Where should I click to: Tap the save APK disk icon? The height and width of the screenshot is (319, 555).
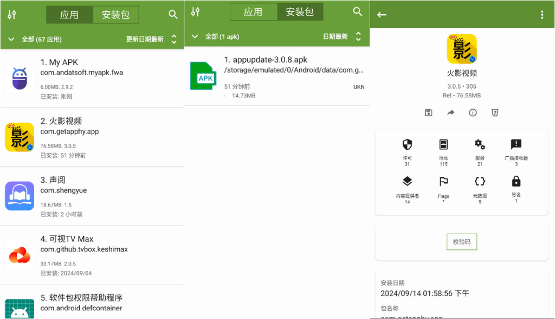click(428, 112)
